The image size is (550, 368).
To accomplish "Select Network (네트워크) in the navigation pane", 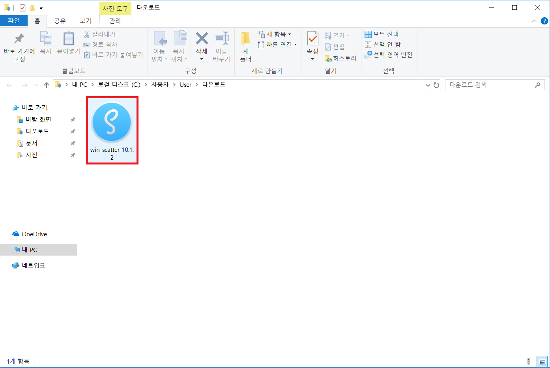I will click(x=29, y=265).
